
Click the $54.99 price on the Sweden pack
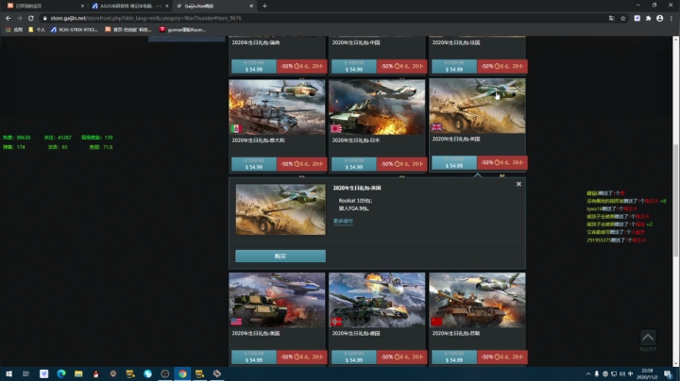[254, 66]
